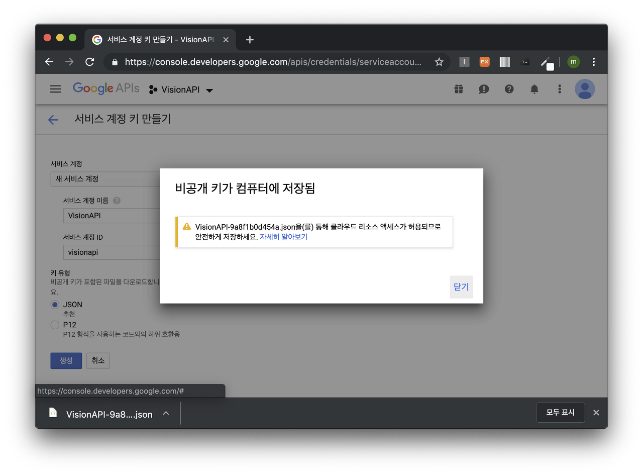Select the P12 key type radio button
The width and height of the screenshot is (643, 475).
pyautogui.click(x=55, y=325)
